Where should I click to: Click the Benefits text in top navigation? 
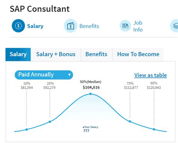coord(89,26)
